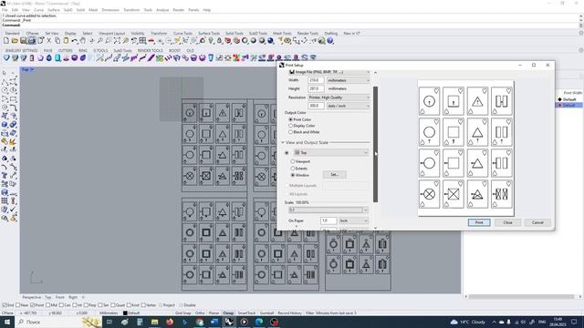Screen dimensions: 584x328
Task: Click the Cut scissors icon
Action: coord(48,40)
